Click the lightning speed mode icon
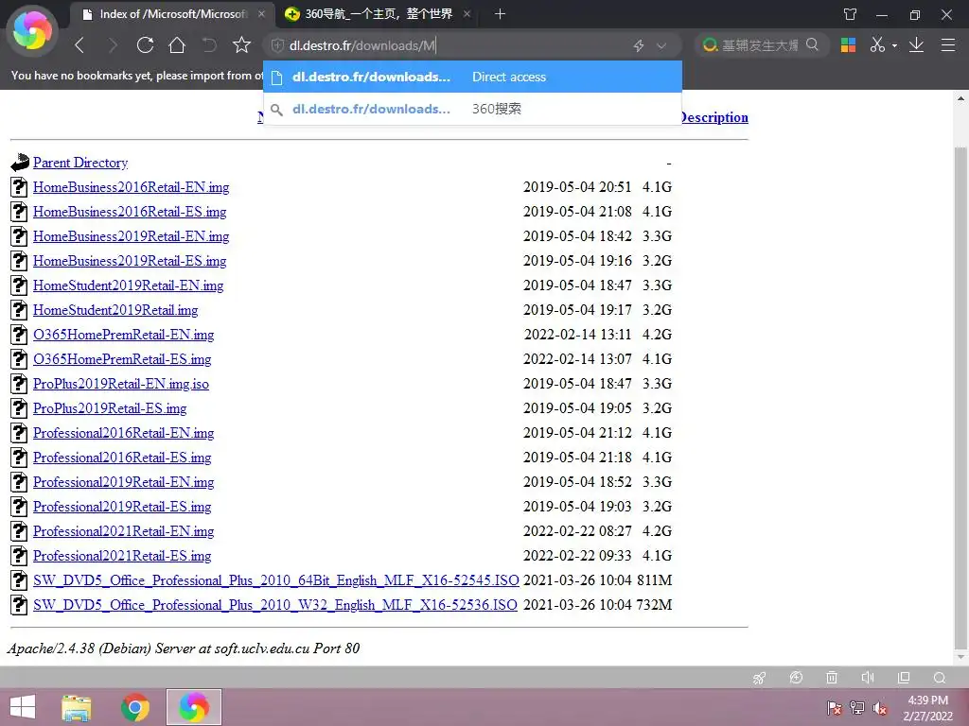The width and height of the screenshot is (969, 726). [639, 45]
